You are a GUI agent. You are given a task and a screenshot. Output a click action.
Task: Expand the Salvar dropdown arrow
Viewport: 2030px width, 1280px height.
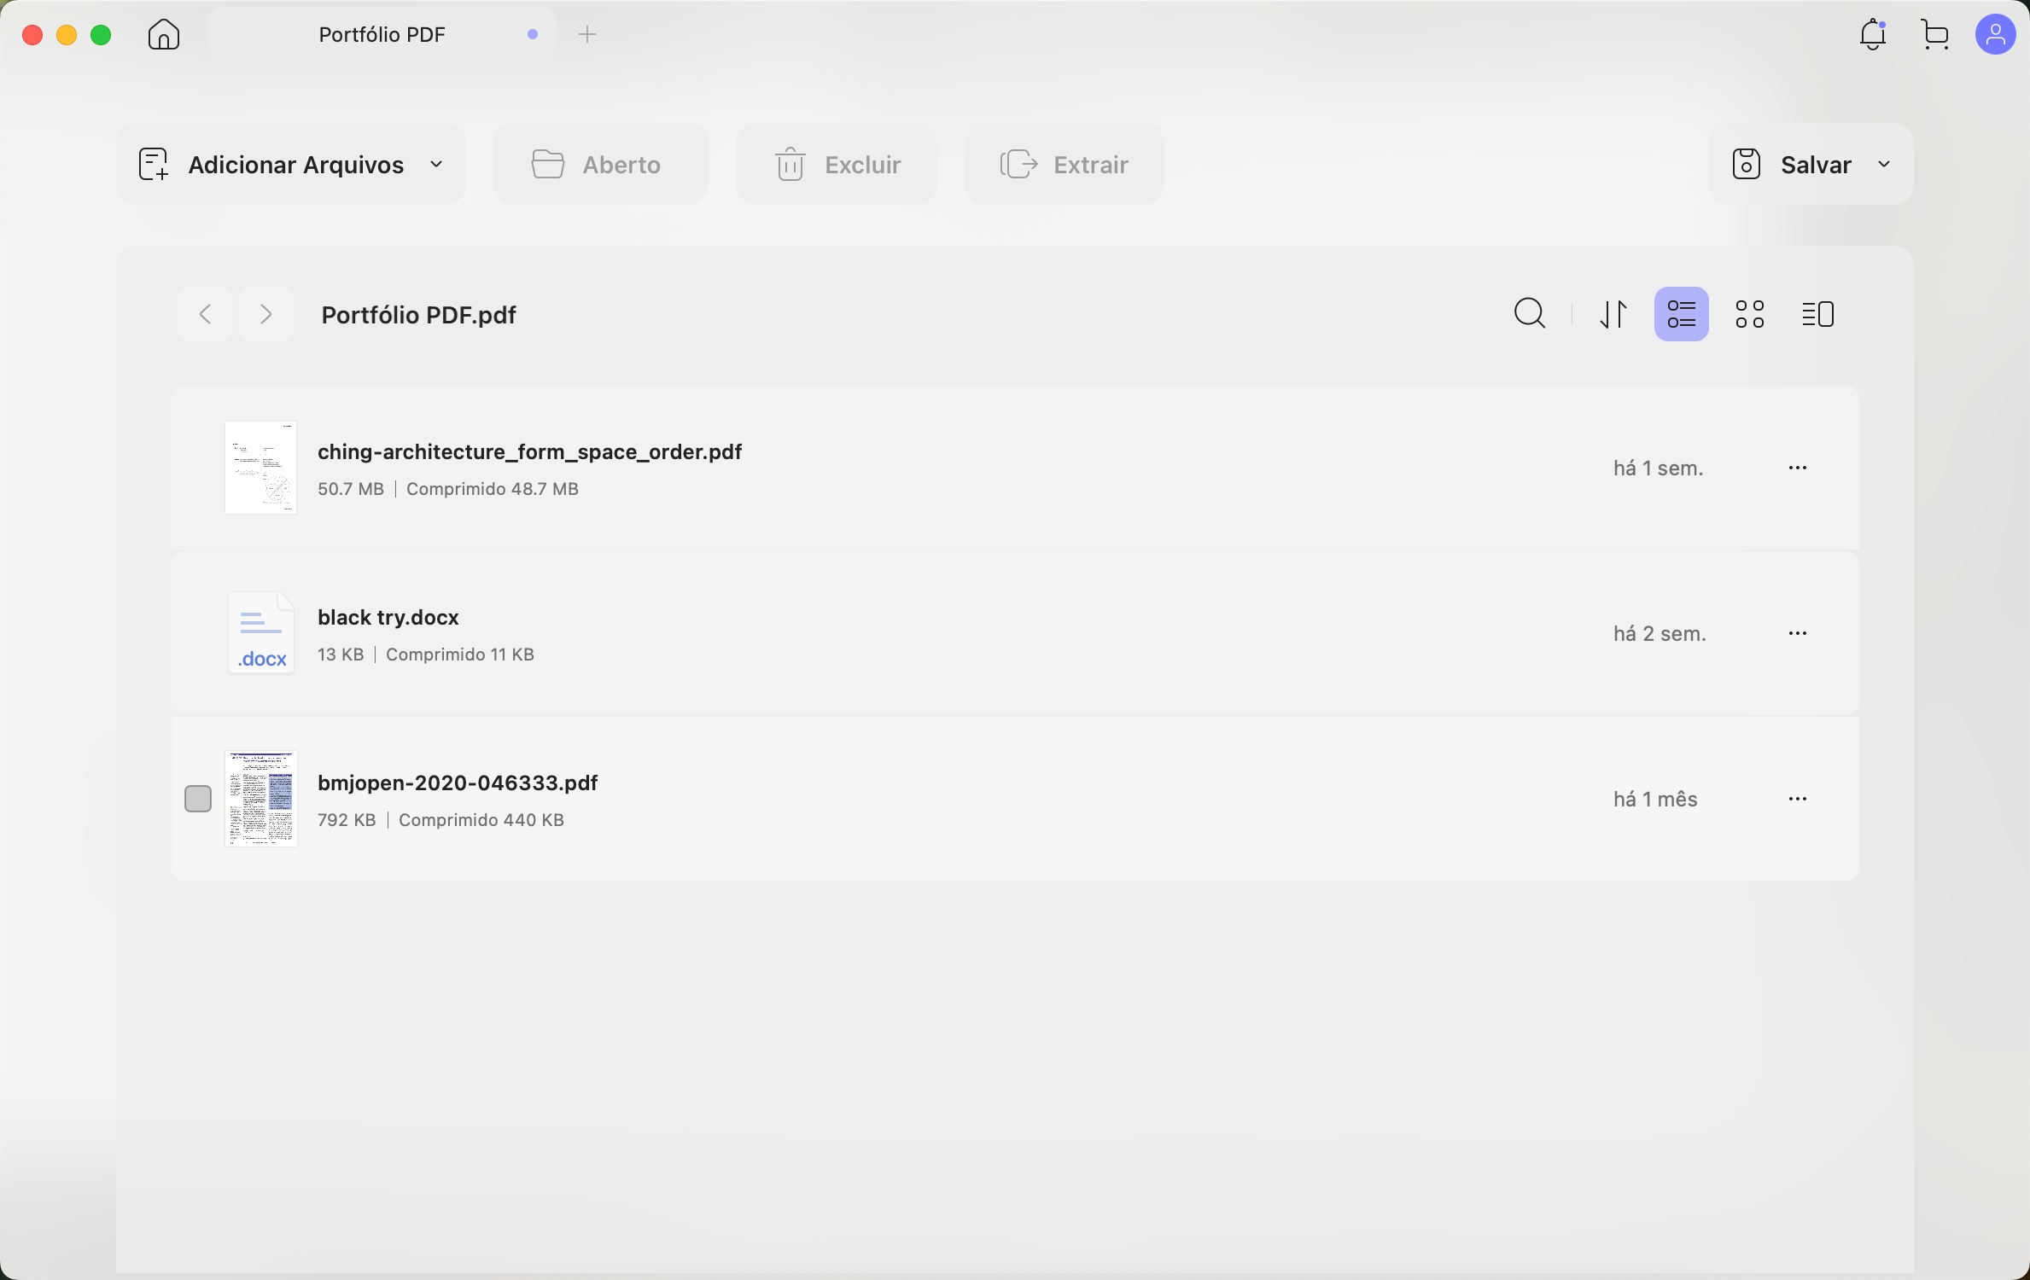tap(1886, 164)
